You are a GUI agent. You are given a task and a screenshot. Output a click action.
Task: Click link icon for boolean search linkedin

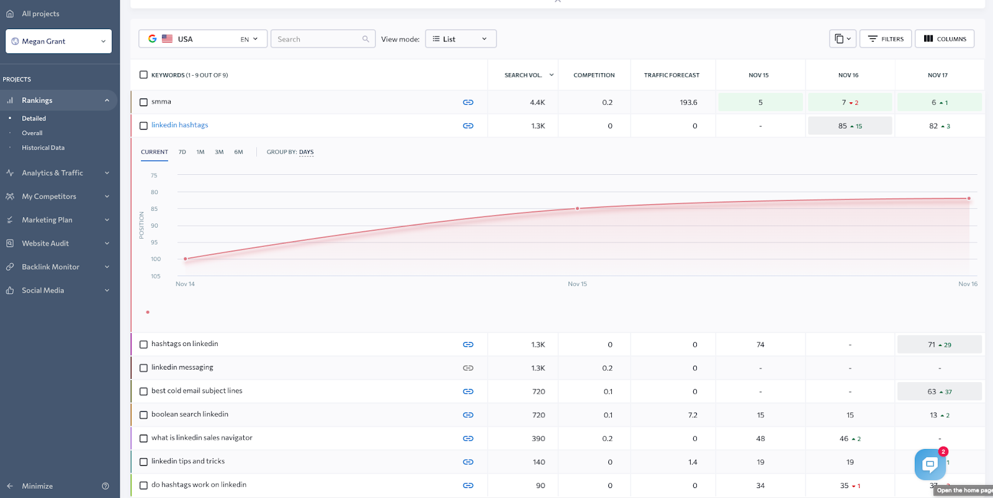468,415
